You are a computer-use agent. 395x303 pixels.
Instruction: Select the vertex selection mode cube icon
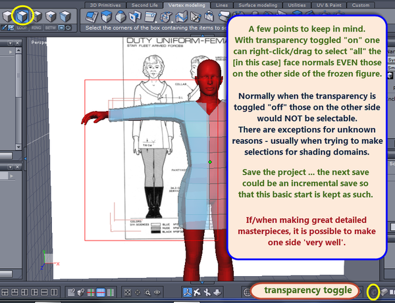[51, 16]
